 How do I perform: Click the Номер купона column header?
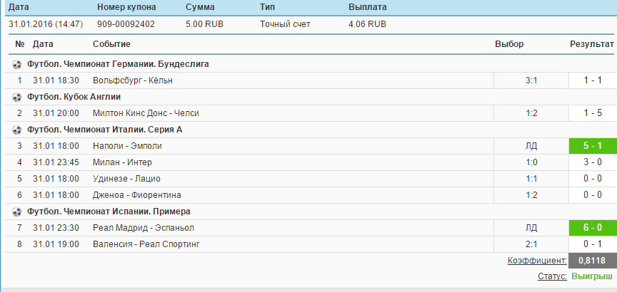[126, 7]
